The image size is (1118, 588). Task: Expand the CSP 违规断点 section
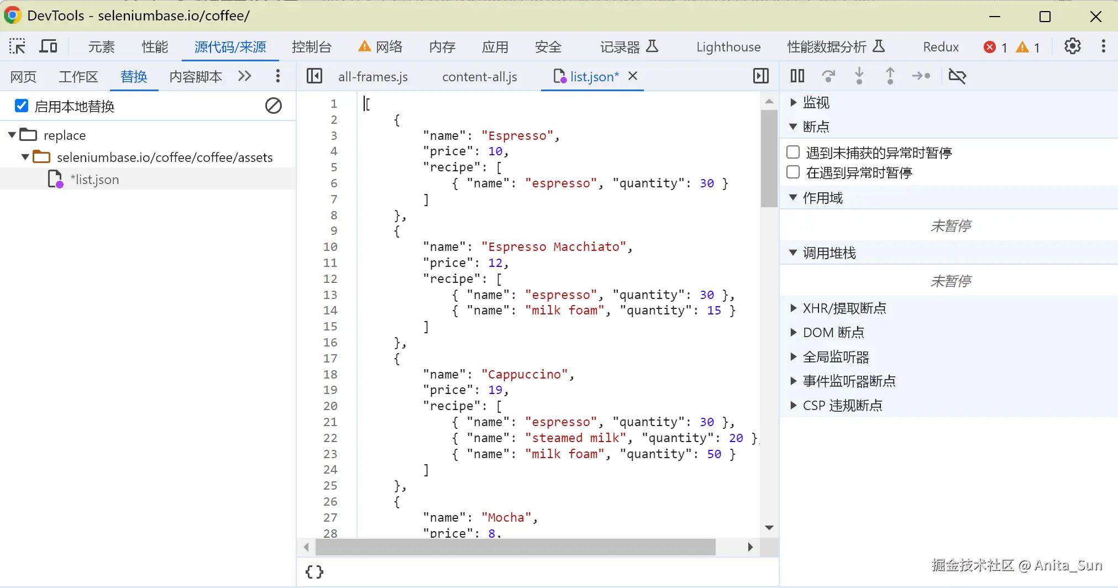coord(793,405)
